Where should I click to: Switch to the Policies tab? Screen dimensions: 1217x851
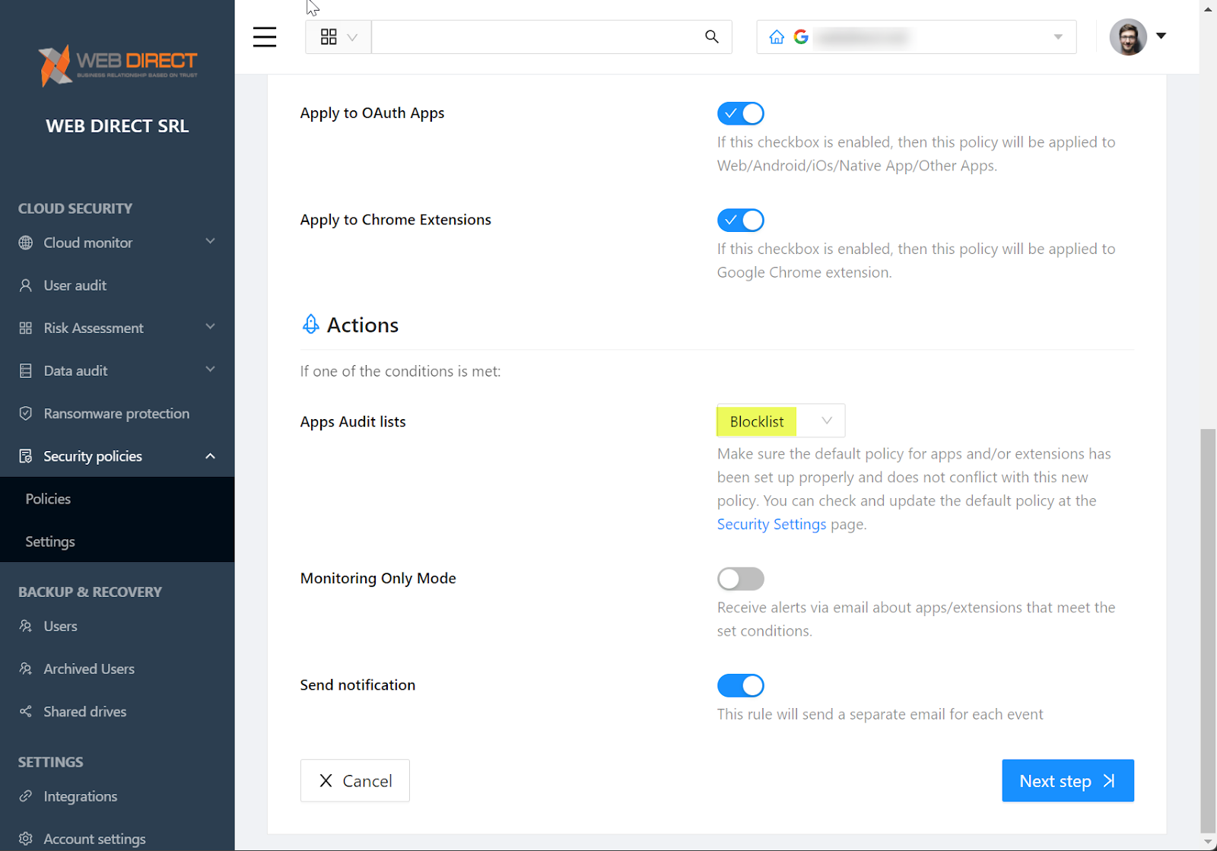tap(48, 499)
